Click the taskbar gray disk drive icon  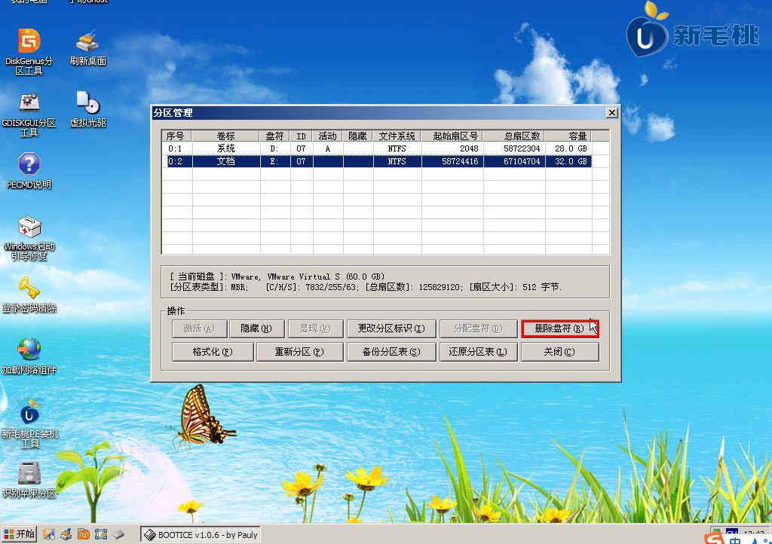tap(118, 534)
